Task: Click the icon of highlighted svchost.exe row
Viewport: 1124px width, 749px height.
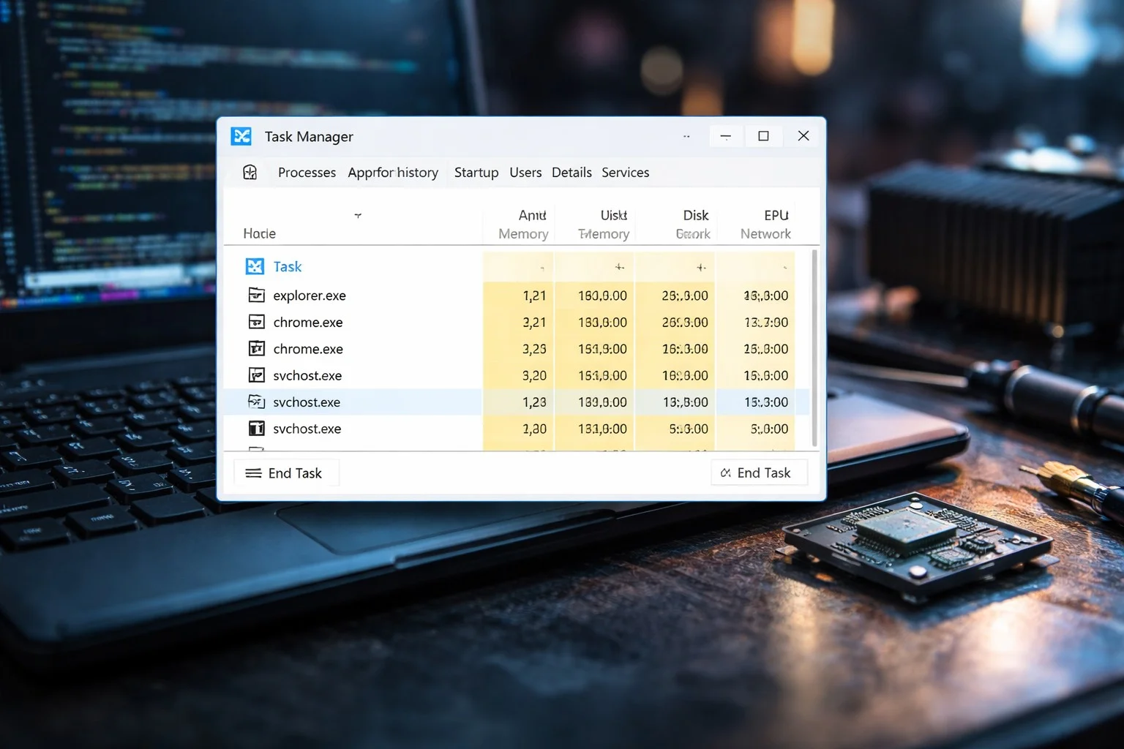Action: [256, 402]
